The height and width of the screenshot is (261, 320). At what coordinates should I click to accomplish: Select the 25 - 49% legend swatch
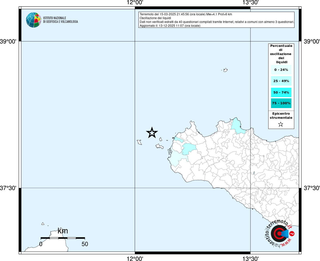coord(281,81)
